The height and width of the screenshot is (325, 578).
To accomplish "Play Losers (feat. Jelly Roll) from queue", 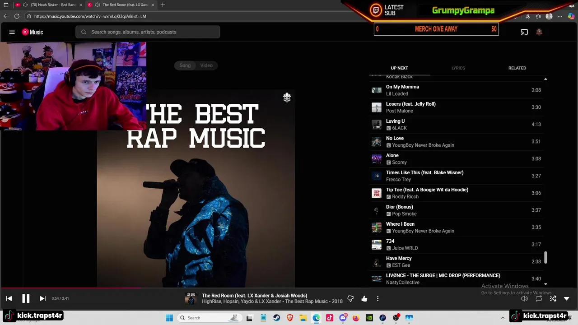I will point(456,107).
